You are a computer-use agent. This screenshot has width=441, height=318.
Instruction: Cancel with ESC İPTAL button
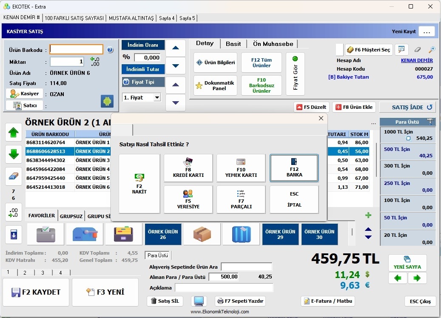(294, 199)
